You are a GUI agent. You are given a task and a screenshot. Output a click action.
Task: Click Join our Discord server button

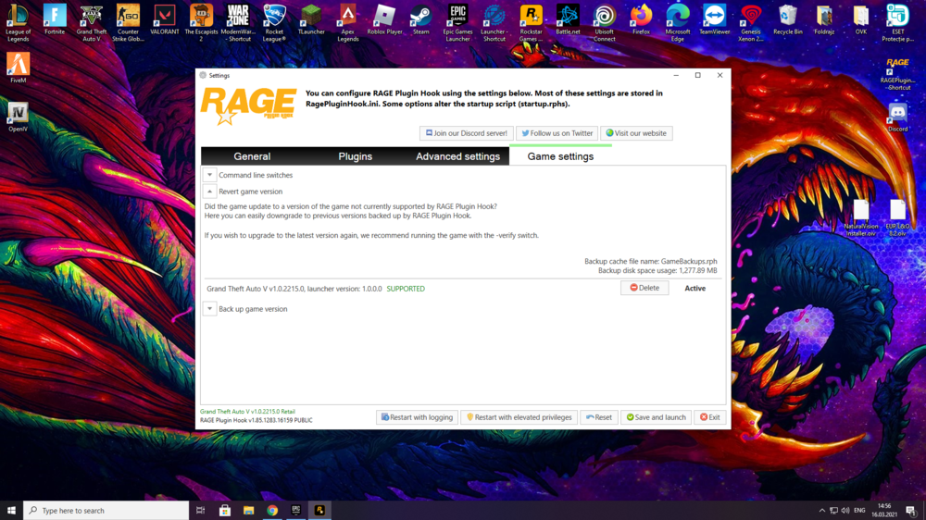[x=467, y=133]
